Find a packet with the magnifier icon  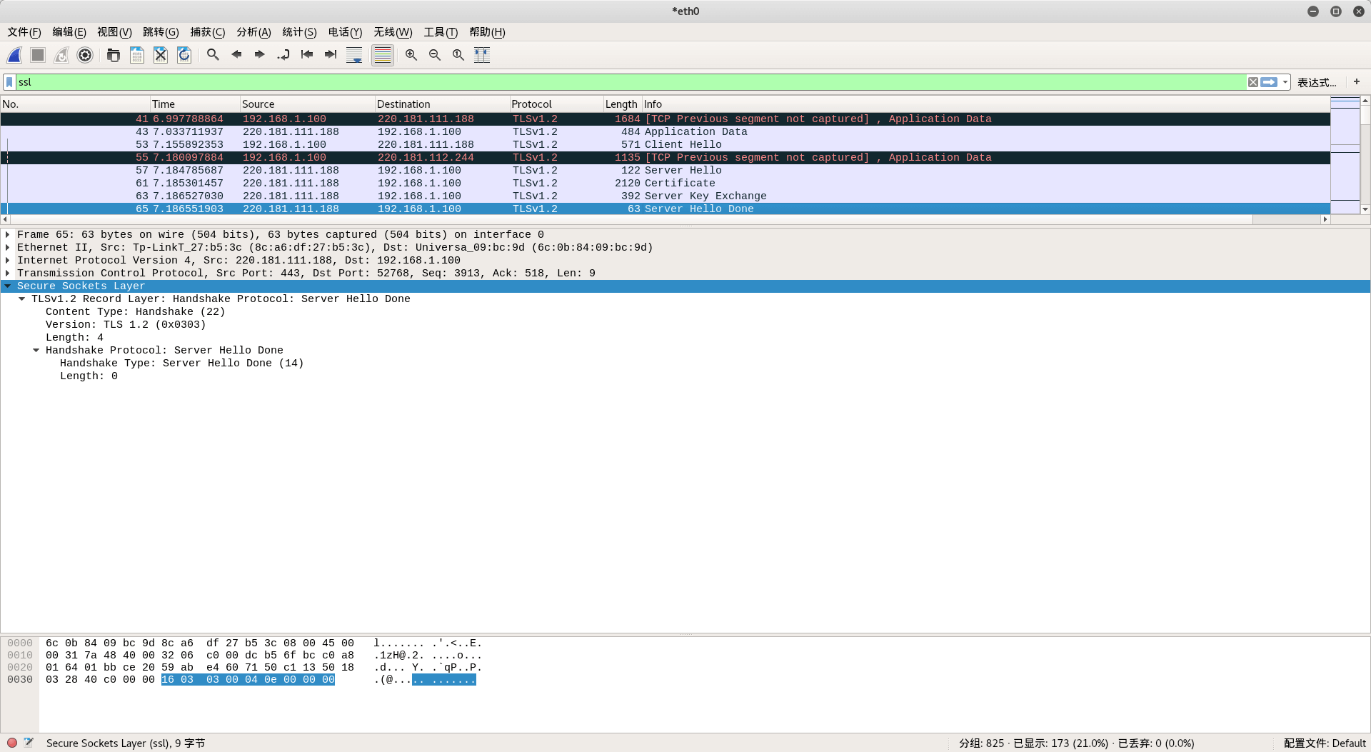click(x=213, y=55)
